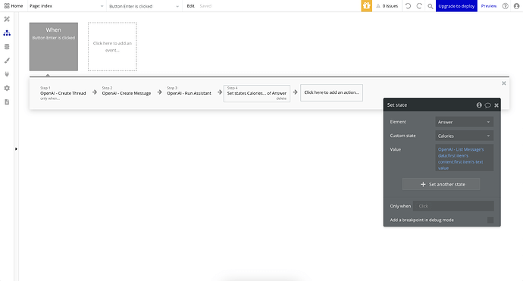
Task: Click the Set state info icon
Action: [x=479, y=105]
